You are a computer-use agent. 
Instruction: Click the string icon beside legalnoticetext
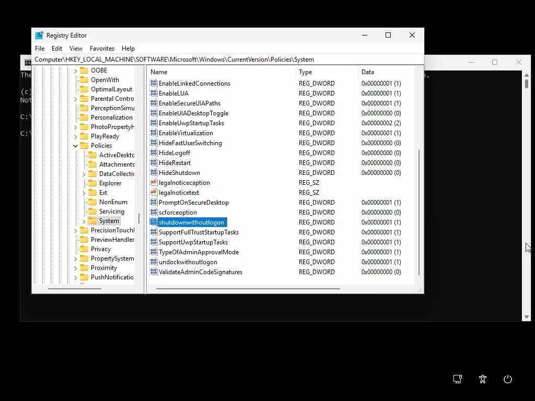(x=154, y=192)
